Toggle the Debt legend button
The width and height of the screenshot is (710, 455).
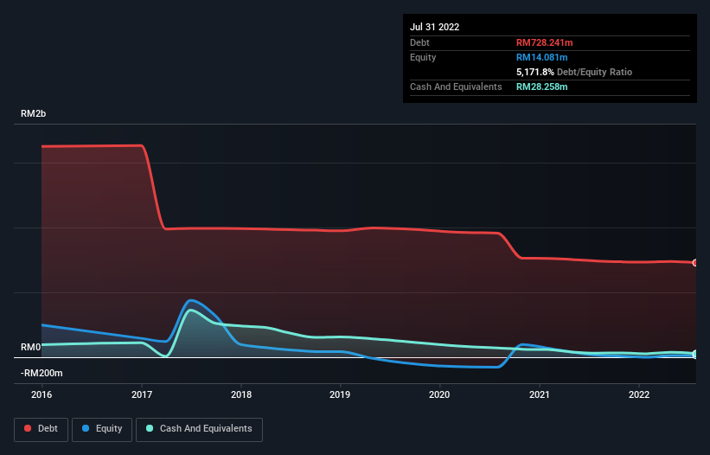42,429
